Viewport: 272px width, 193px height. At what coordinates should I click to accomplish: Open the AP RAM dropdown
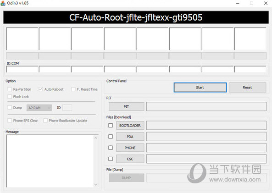pyautogui.click(x=39, y=108)
